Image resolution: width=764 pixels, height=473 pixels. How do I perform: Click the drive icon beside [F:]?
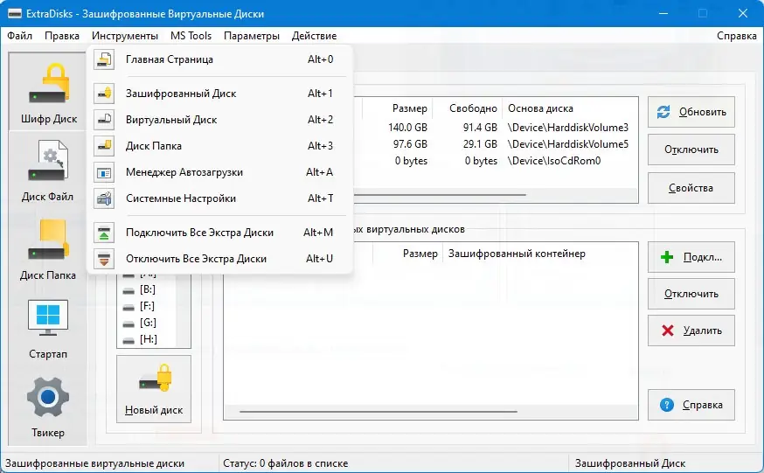pos(128,308)
